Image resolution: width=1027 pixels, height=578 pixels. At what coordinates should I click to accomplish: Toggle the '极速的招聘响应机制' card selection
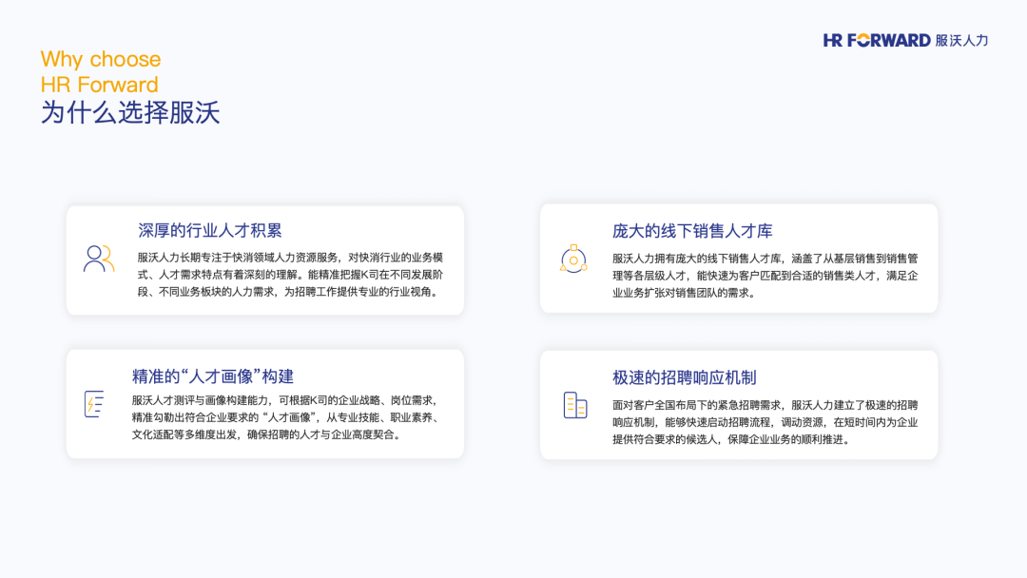[739, 406]
